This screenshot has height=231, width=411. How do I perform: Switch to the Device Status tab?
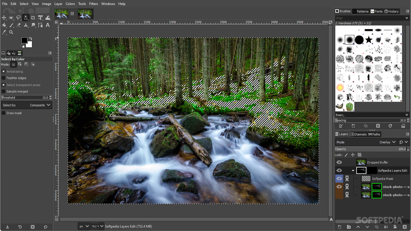[x=9, y=53]
